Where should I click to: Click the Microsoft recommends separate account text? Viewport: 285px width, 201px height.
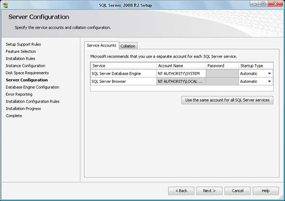click(x=164, y=56)
